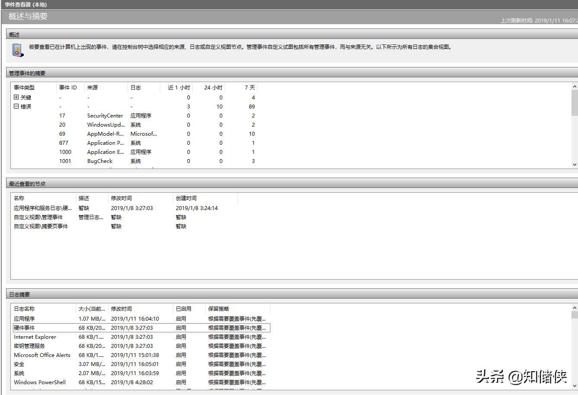Select Microsoft Office Alerts log row
Image resolution: width=578 pixels, height=395 pixels.
coord(141,355)
